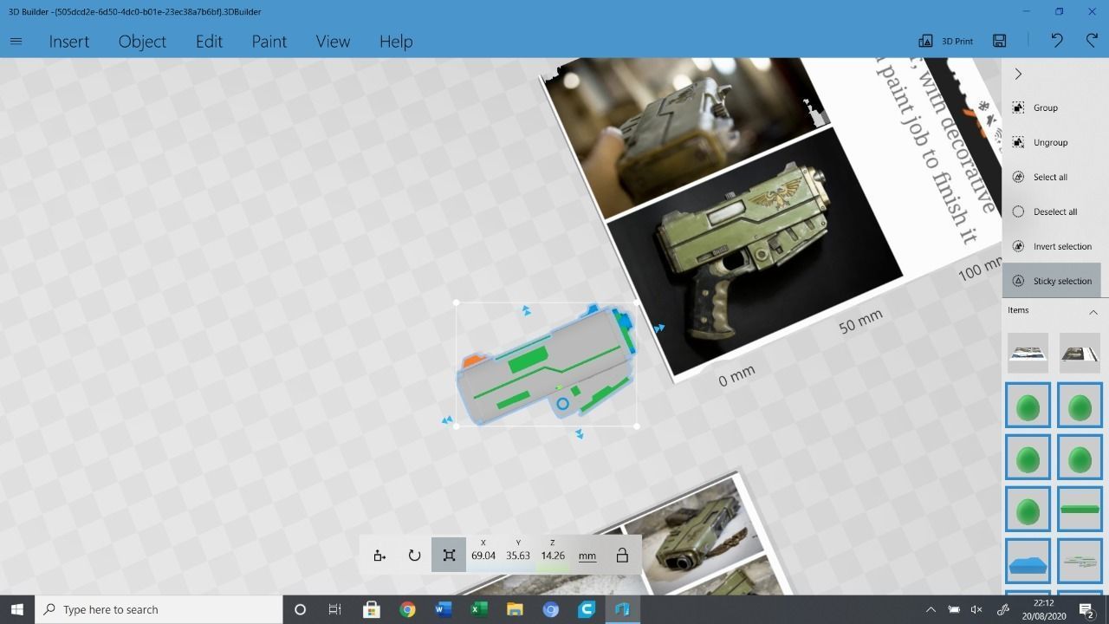Open Microsoft Excel from the taskbar

point(478,609)
